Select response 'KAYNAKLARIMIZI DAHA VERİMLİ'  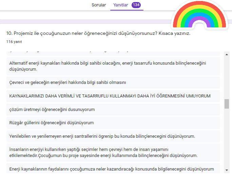point(113,96)
